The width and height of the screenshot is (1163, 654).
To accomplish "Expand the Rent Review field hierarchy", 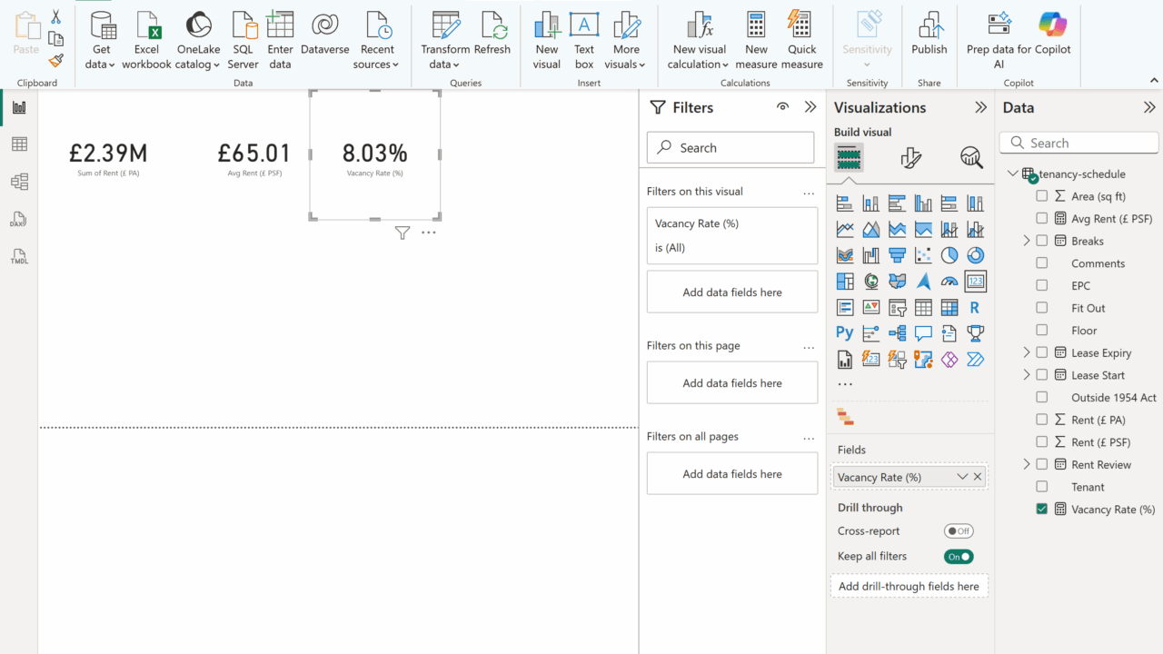I will pyautogui.click(x=1027, y=464).
